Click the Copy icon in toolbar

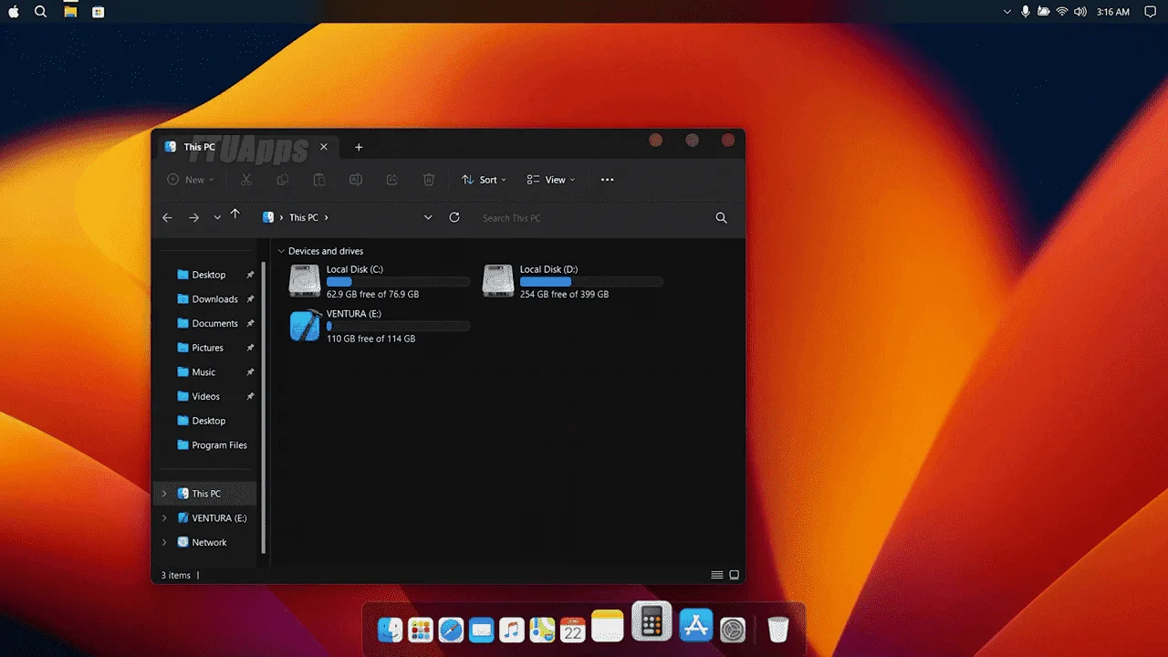[x=283, y=180]
